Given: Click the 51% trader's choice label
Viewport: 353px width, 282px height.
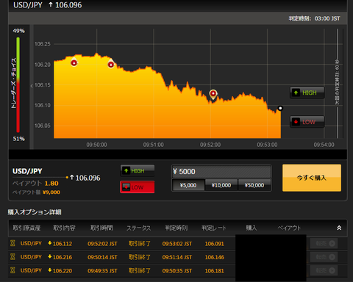Looking at the screenshot, I should tap(18, 139).
